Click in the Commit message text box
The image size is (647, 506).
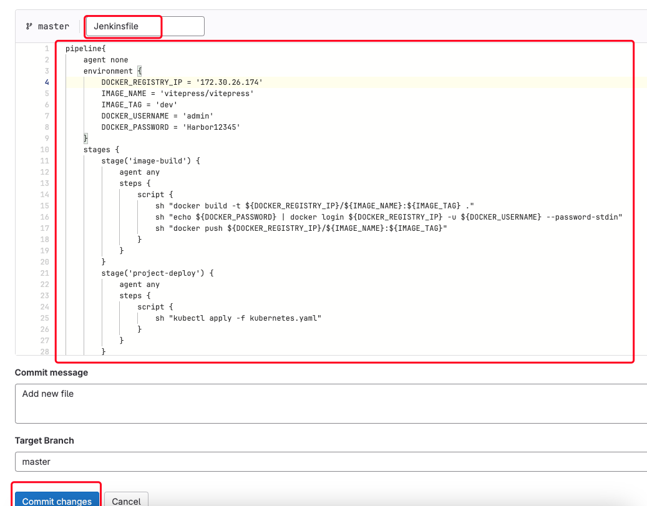[331, 403]
